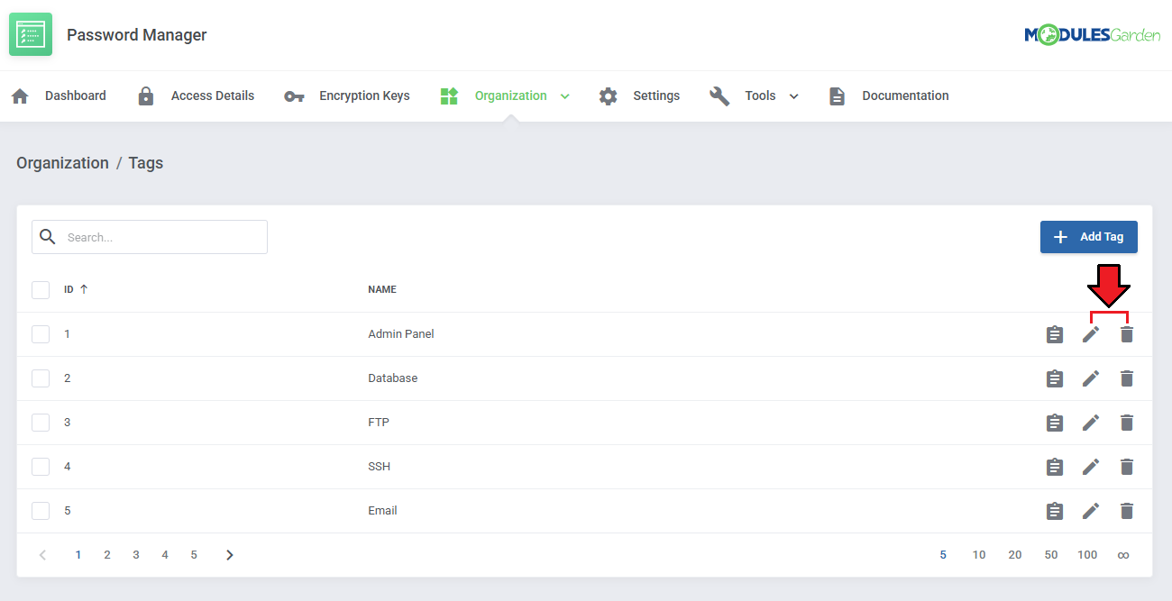Open the Access Details menu item

click(x=213, y=96)
